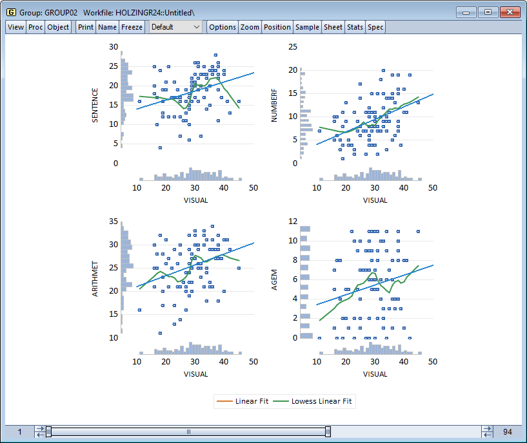Click the left sample range arrows icon
Image resolution: width=527 pixels, height=443 pixels.
tap(40, 431)
